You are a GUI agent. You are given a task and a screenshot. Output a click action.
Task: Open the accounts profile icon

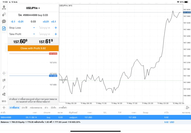[4, 7]
